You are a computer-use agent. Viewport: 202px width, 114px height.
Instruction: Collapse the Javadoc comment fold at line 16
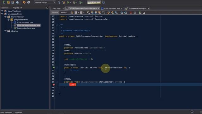point(57,25)
